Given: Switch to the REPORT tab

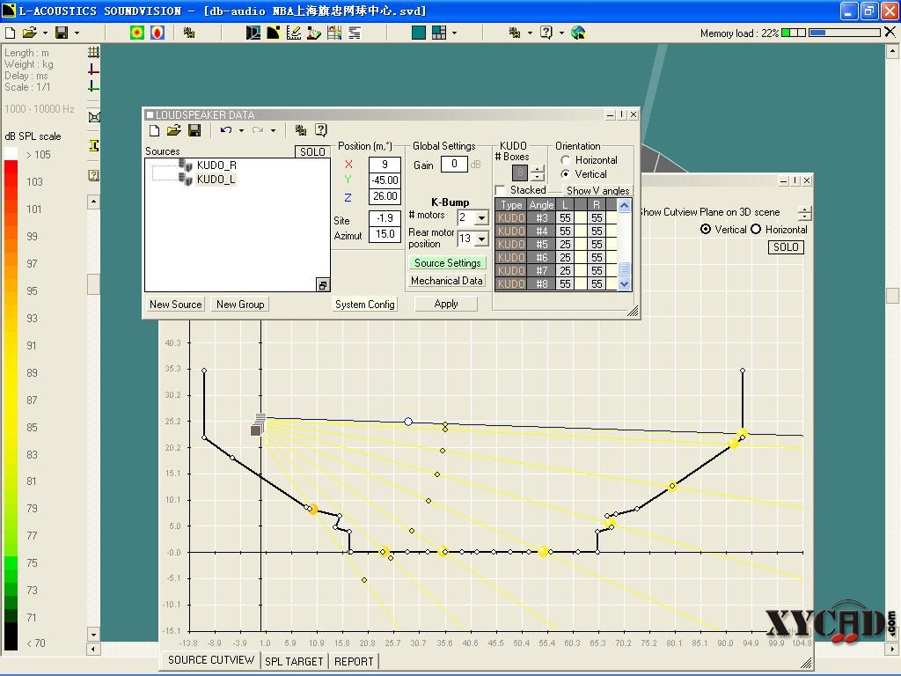Looking at the screenshot, I should coord(354,661).
